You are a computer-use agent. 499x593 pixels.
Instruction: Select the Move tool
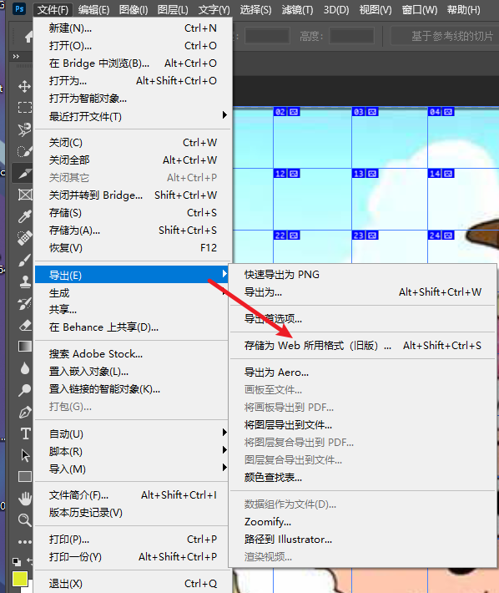coord(24,86)
